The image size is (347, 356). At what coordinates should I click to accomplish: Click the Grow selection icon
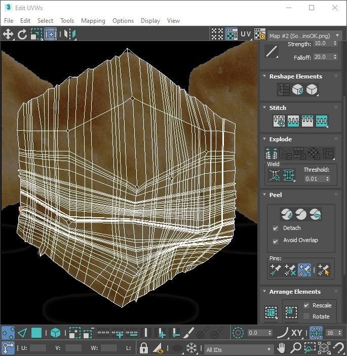point(74,333)
